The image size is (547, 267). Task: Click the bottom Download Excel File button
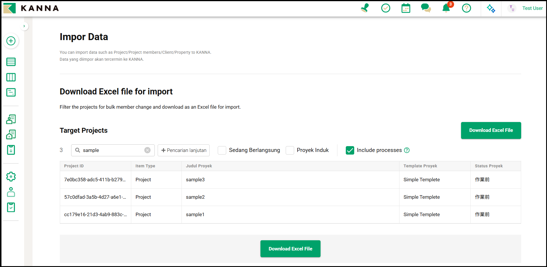(x=290, y=249)
